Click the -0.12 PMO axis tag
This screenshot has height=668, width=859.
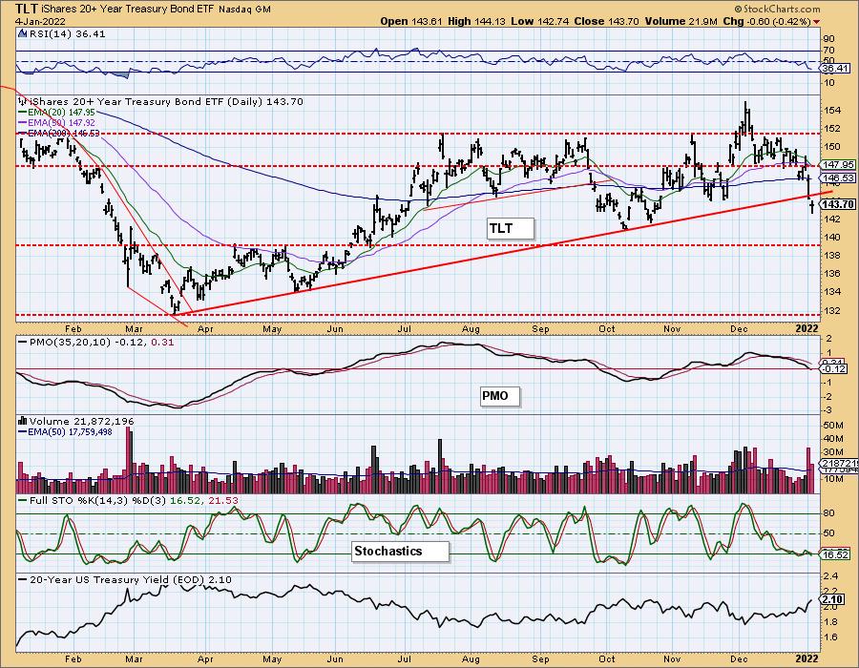pyautogui.click(x=835, y=369)
